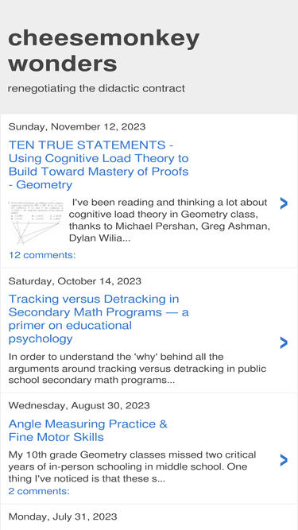
Task: Open the TEN TRUE STATEMENTS post title
Action: tap(99, 164)
